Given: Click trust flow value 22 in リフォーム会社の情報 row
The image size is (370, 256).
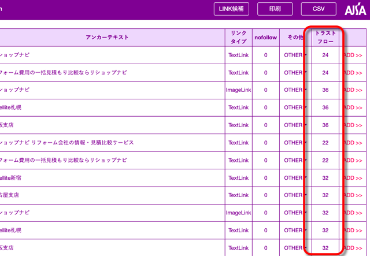Looking at the screenshot, I should 325,143.
